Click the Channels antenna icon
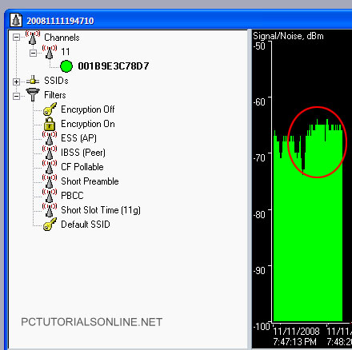 (33, 38)
